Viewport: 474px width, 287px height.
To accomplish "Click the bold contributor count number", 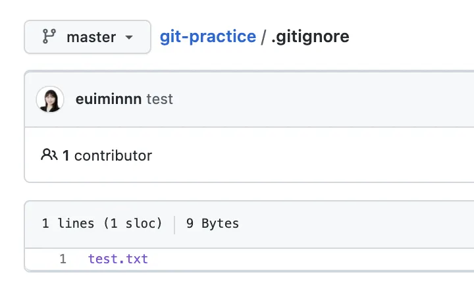I will point(66,156).
